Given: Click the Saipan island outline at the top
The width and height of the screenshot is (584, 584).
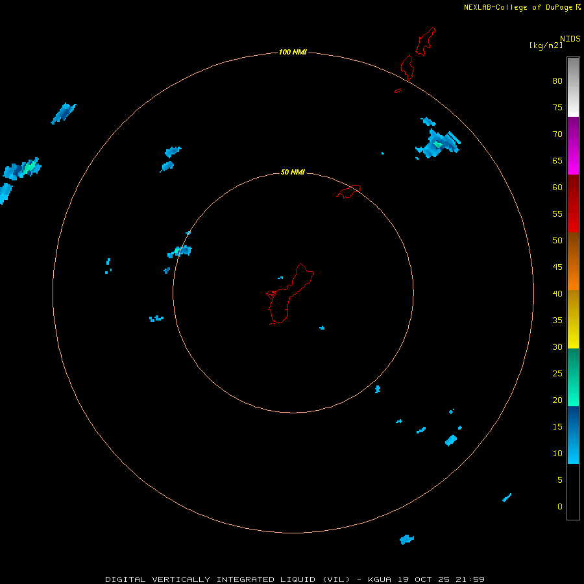Looking at the screenshot, I should coord(426,42).
